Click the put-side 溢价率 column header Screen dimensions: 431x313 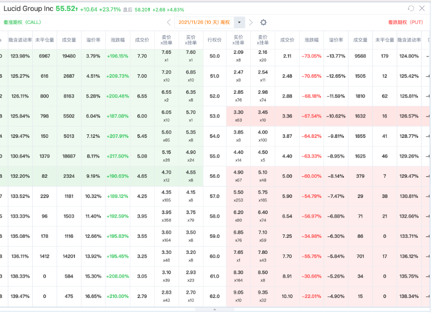(336, 40)
